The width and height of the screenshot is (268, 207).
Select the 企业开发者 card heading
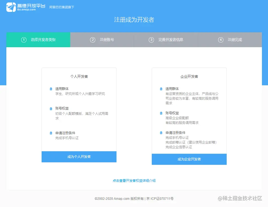pos(189,76)
